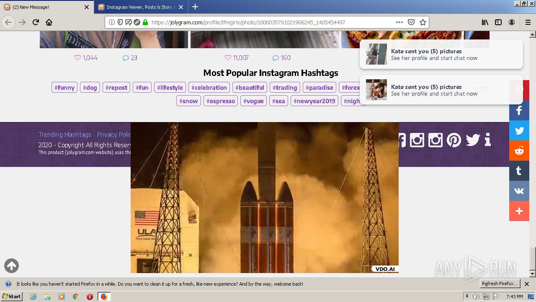Share page on VK sidebar button
Image resolution: width=536 pixels, height=302 pixels.
click(519, 191)
